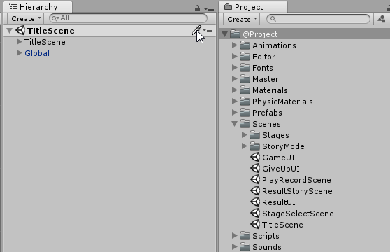This screenshot has width=390, height=252.
Task: Select the GameUI scene name
Action: [278, 157]
